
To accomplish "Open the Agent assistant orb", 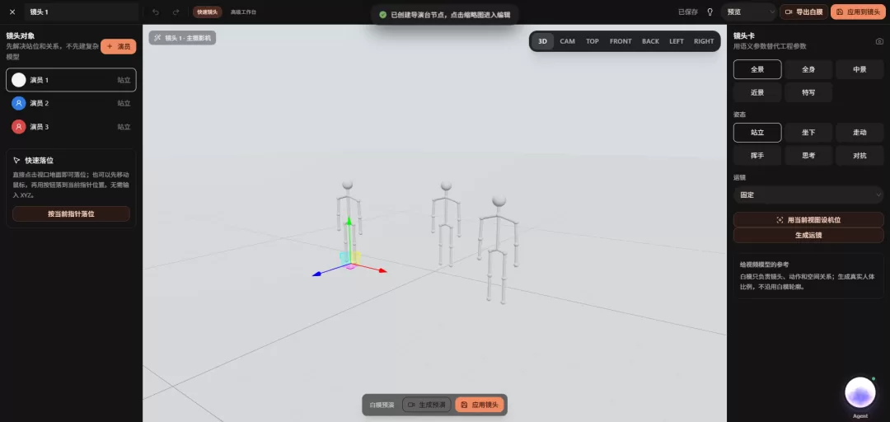I will 860,392.
